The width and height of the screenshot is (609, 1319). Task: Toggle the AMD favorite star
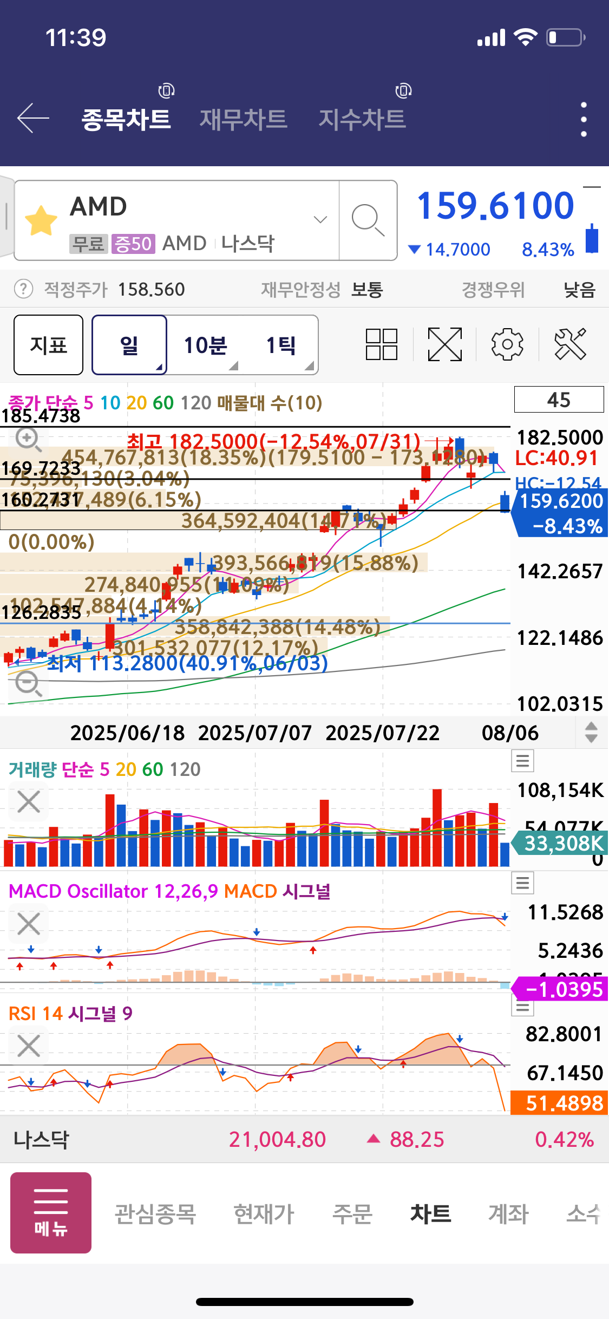point(41,221)
